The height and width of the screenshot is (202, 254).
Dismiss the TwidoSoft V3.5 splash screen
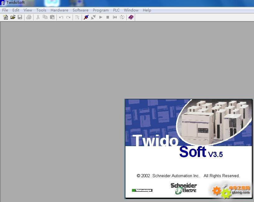pos(189,149)
